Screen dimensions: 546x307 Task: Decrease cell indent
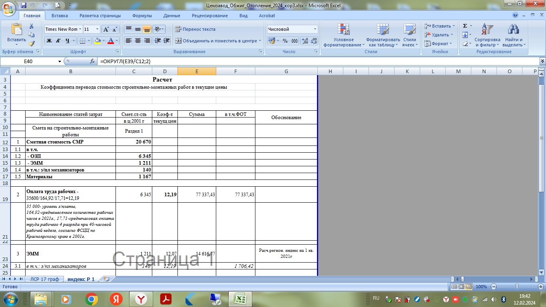coord(157,41)
